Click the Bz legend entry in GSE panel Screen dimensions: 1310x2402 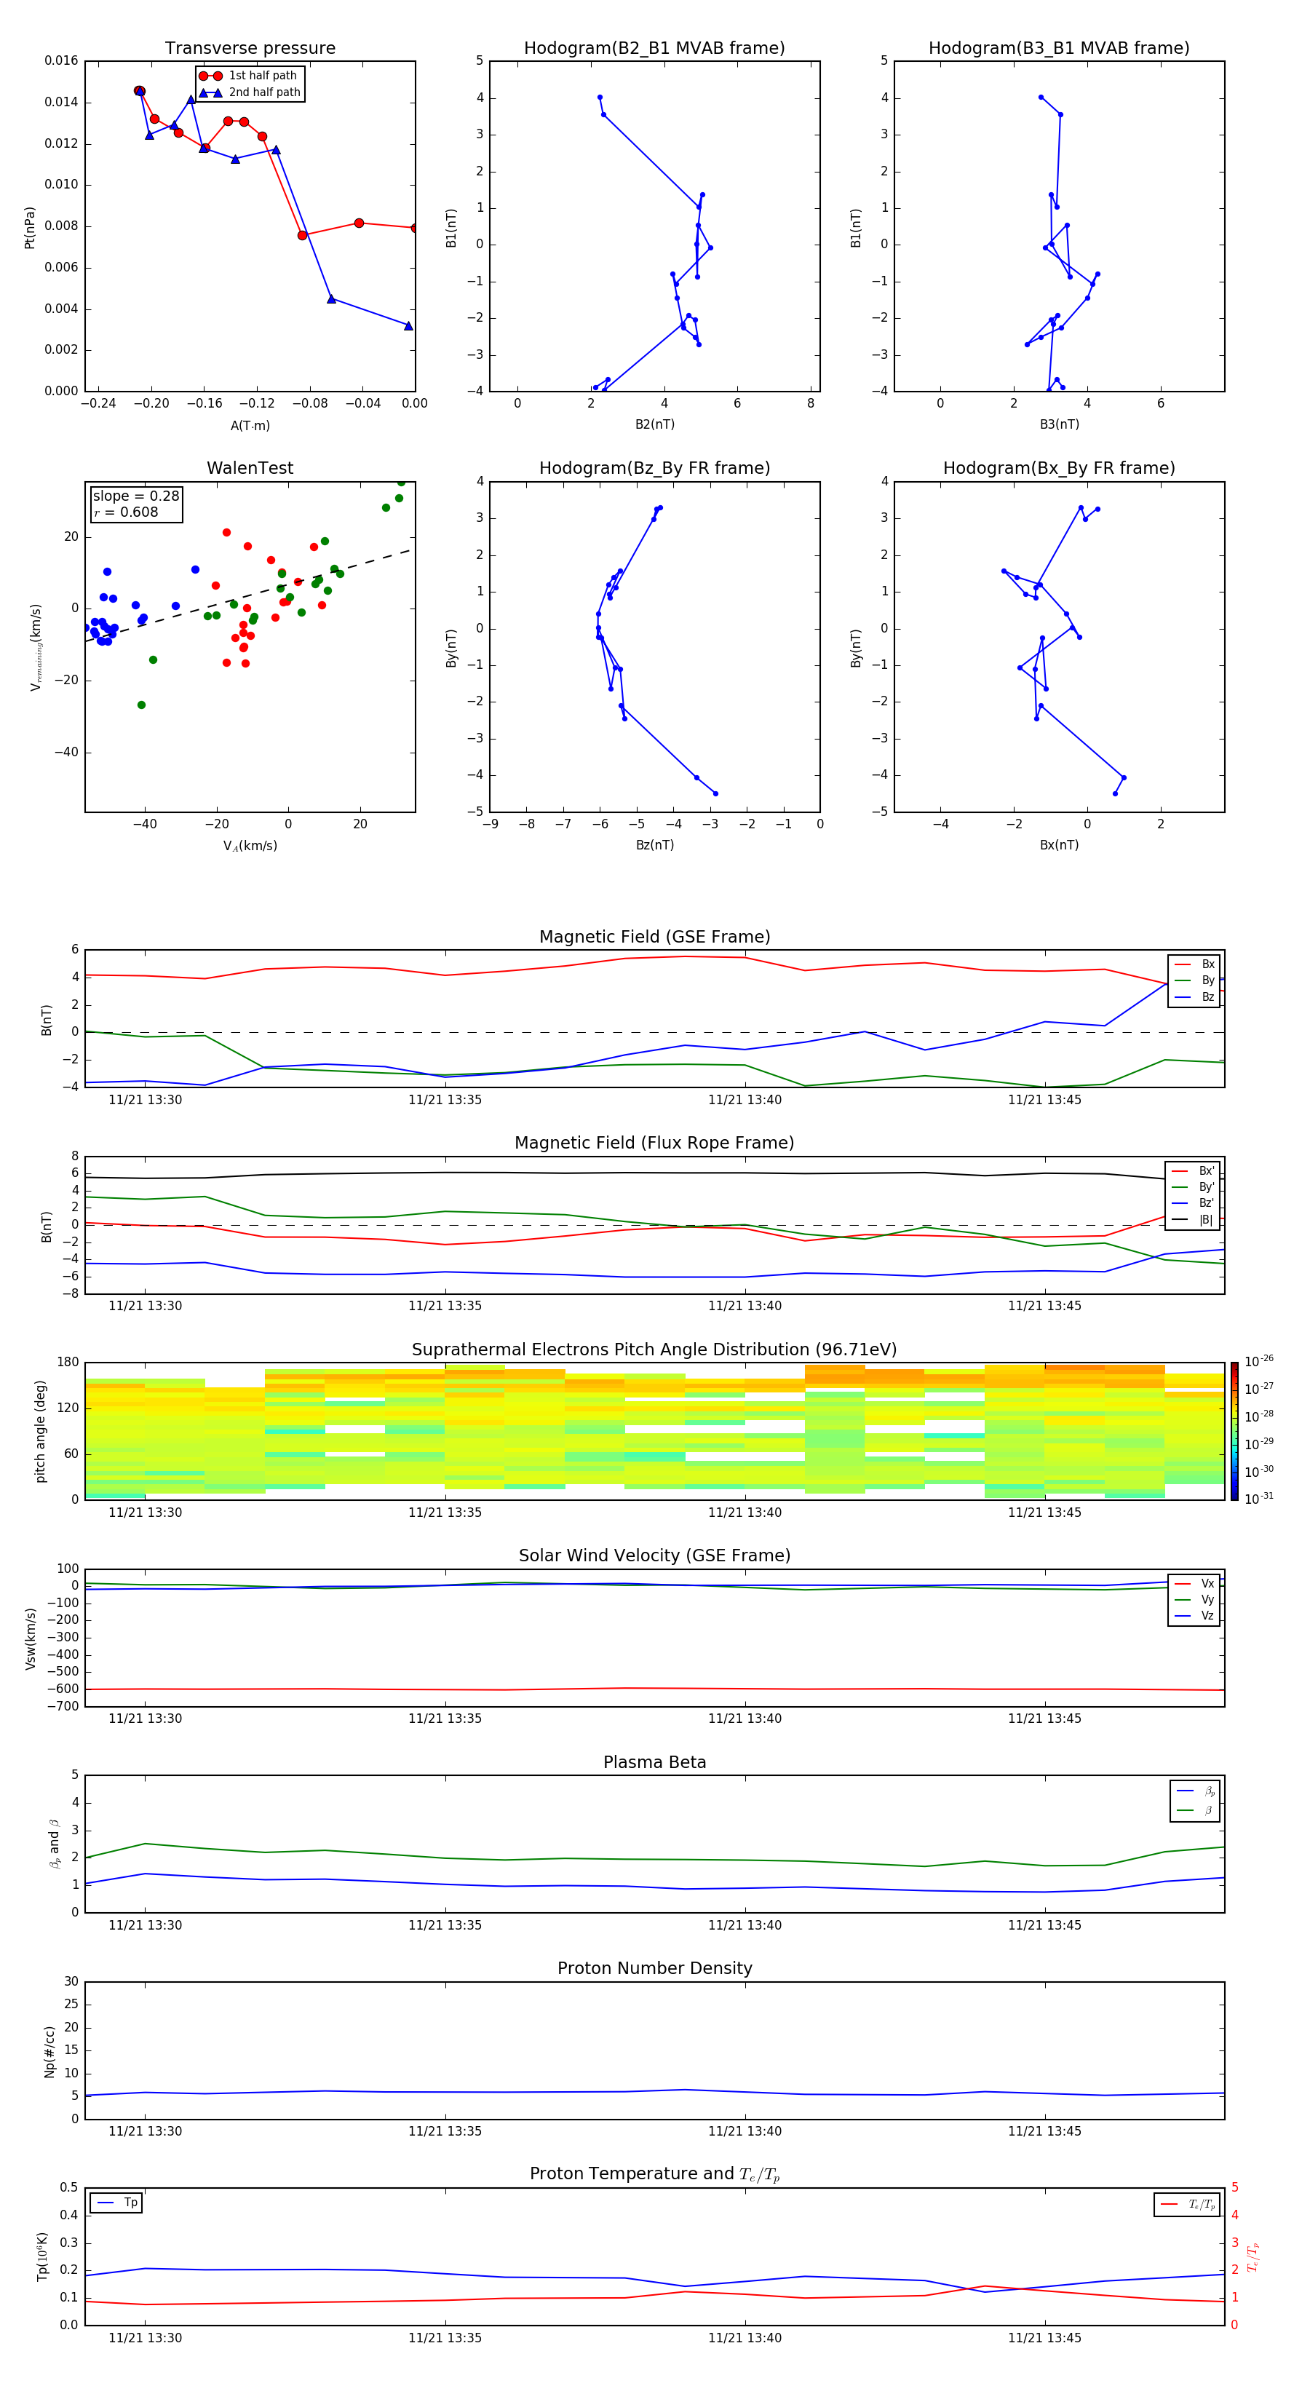pos(1194,996)
